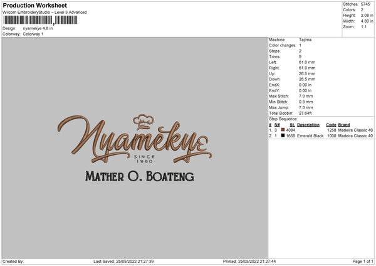Click the brown thread color swatch 4084
376x266 pixels.
283,130
